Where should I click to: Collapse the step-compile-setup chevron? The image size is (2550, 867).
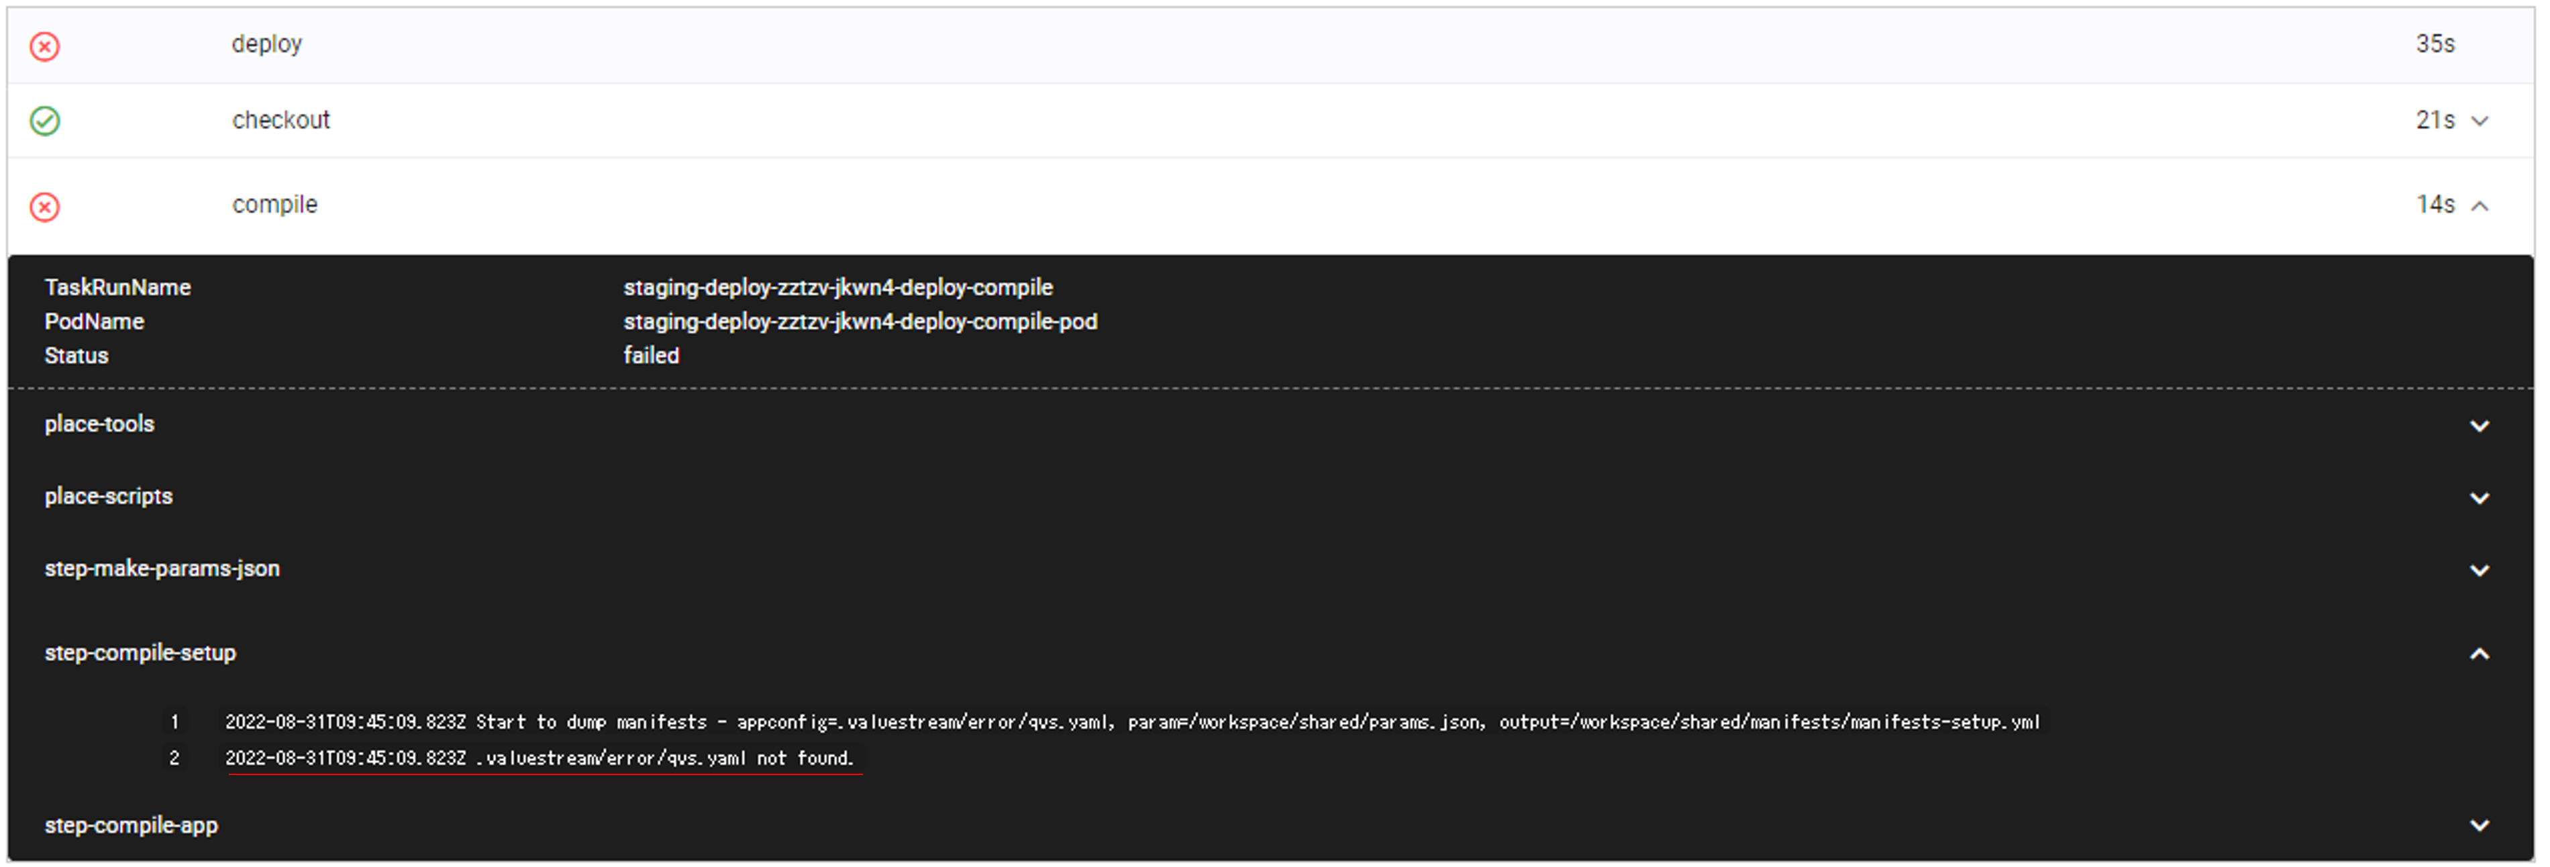(x=2480, y=654)
